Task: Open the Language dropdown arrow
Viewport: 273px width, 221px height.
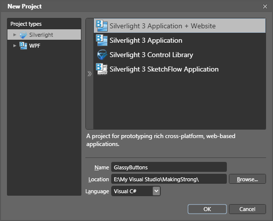Action: [156, 191]
